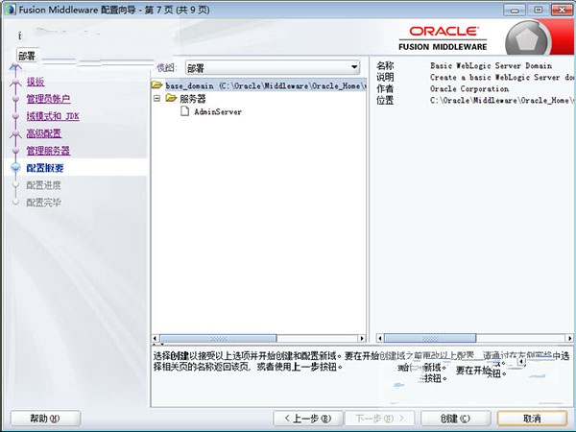Image resolution: width=576 pixels, height=432 pixels.
Task: Click the base_domain folder icon
Action: point(156,85)
